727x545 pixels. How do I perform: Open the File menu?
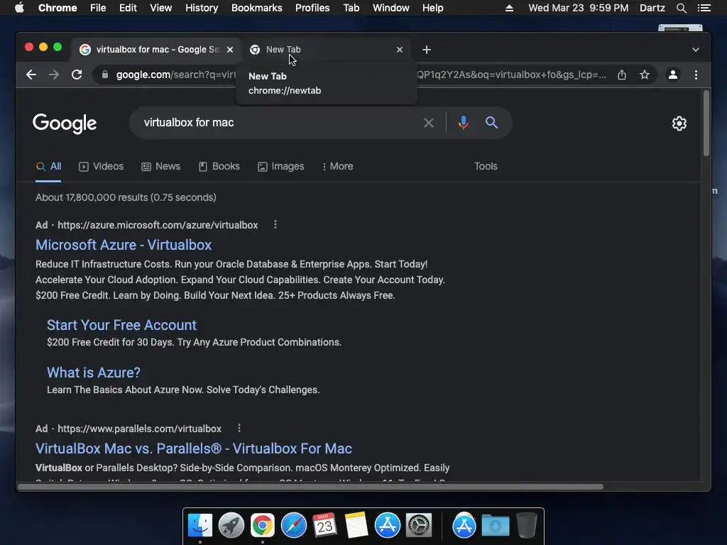(98, 8)
